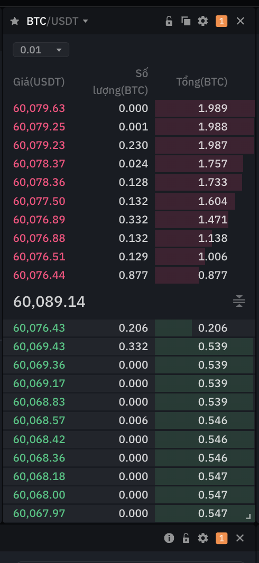Click the orange layout badge labeled 1 in top header
259x563 pixels.
(221, 21)
